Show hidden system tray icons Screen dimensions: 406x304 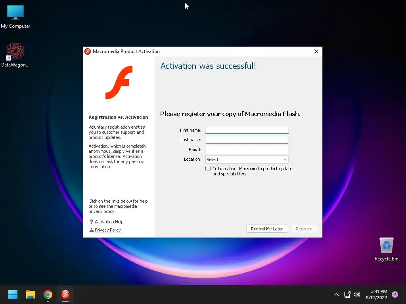[x=336, y=294]
